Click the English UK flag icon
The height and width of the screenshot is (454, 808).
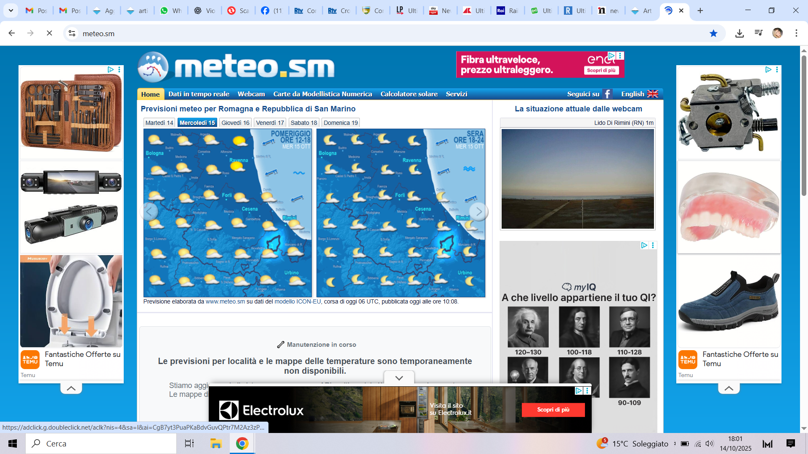[x=652, y=94]
